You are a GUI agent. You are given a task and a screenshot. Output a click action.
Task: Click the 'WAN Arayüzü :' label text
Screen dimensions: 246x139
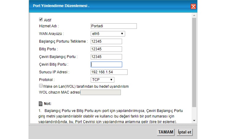51,34
